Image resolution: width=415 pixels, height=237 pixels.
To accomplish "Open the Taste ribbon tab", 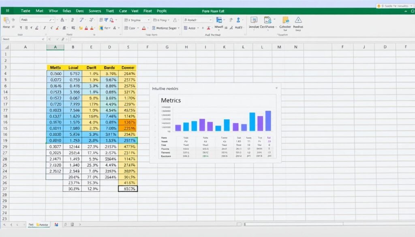I will point(26,11).
